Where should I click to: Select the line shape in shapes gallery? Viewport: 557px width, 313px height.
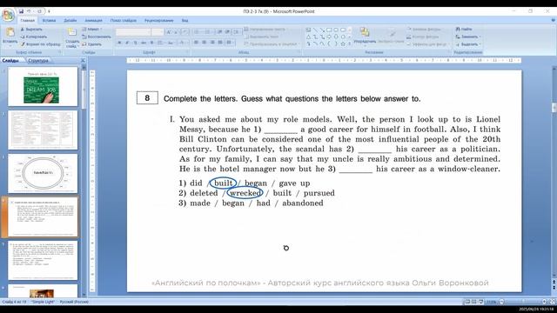[x=315, y=30]
